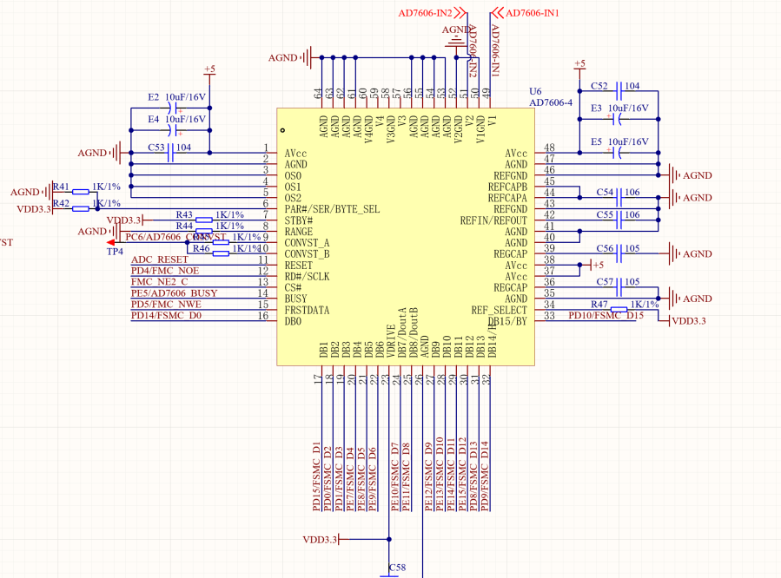Click the PD14/FSMC_D0 net label

click(166, 315)
